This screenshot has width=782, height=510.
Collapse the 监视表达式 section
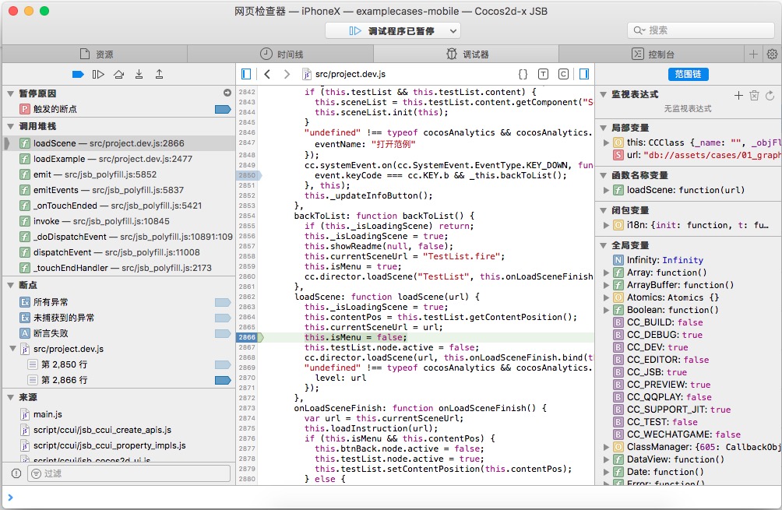pyautogui.click(x=603, y=94)
